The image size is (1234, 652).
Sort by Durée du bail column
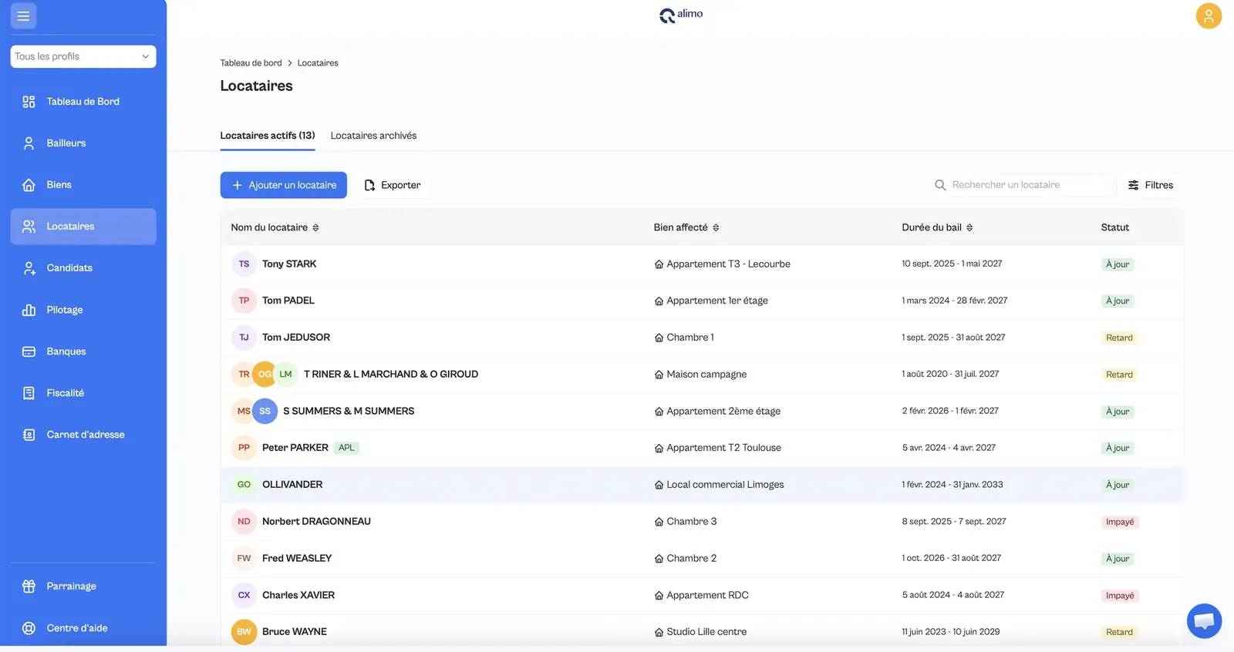pos(937,227)
